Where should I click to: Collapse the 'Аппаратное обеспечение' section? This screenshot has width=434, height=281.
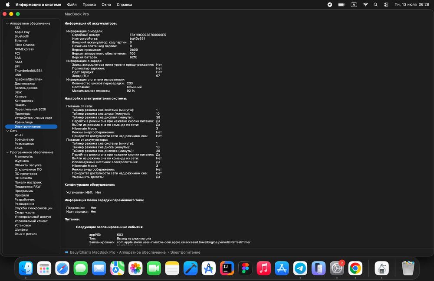(x=7, y=23)
